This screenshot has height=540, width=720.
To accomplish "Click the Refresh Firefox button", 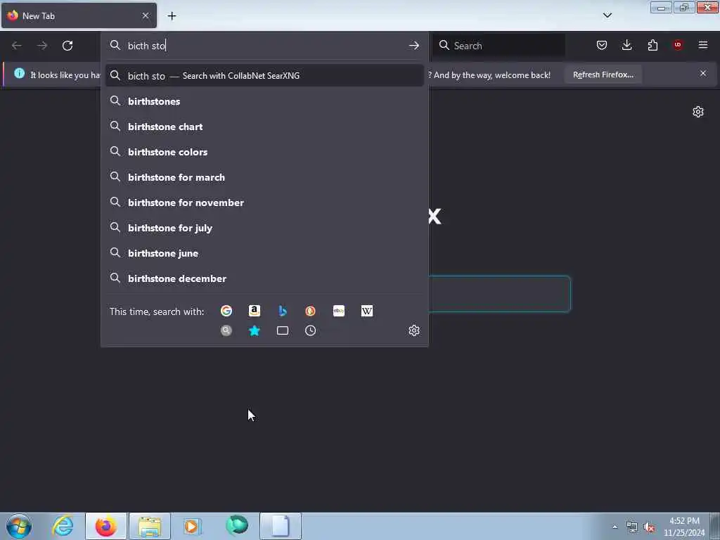I will click(x=603, y=75).
